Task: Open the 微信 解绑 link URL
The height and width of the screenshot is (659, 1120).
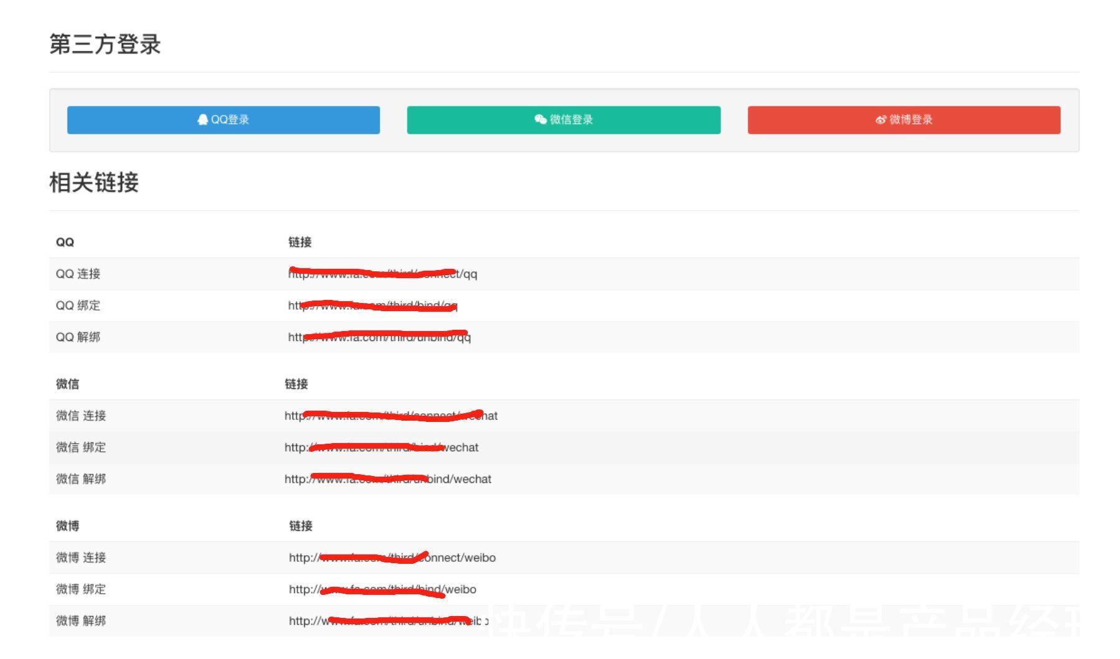Action: (388, 479)
